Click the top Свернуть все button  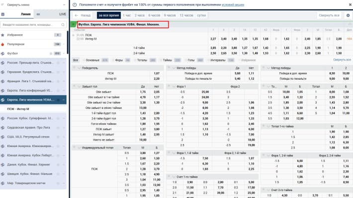[x=329, y=15]
